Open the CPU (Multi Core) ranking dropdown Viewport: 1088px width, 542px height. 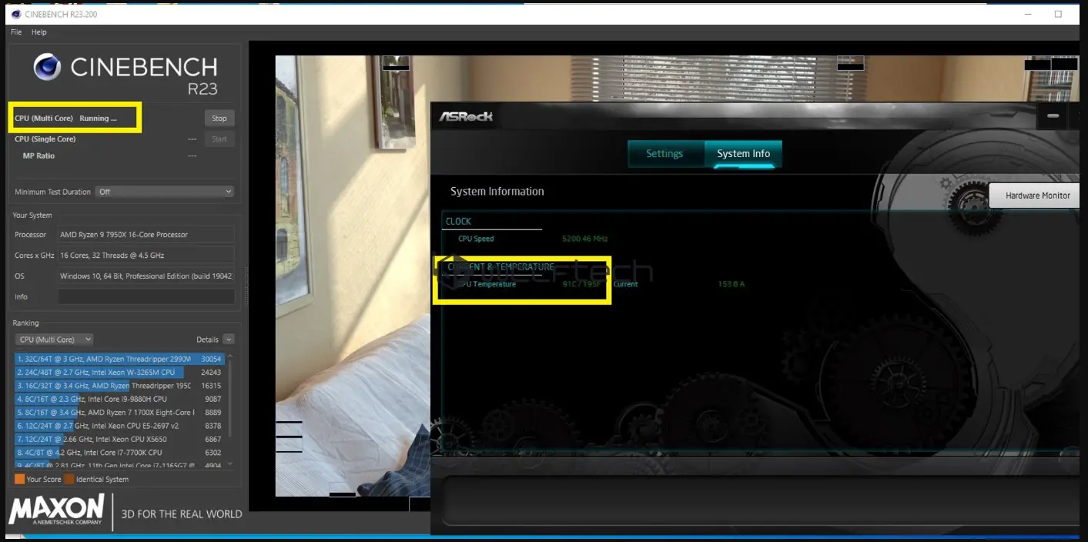tap(54, 339)
